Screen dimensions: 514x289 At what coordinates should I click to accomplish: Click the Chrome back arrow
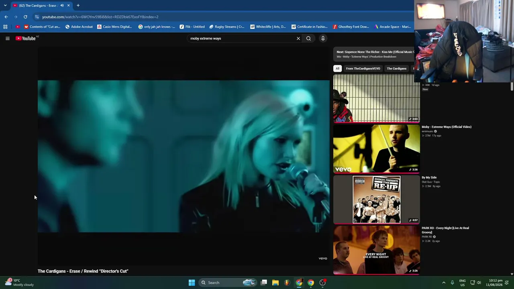(6, 17)
